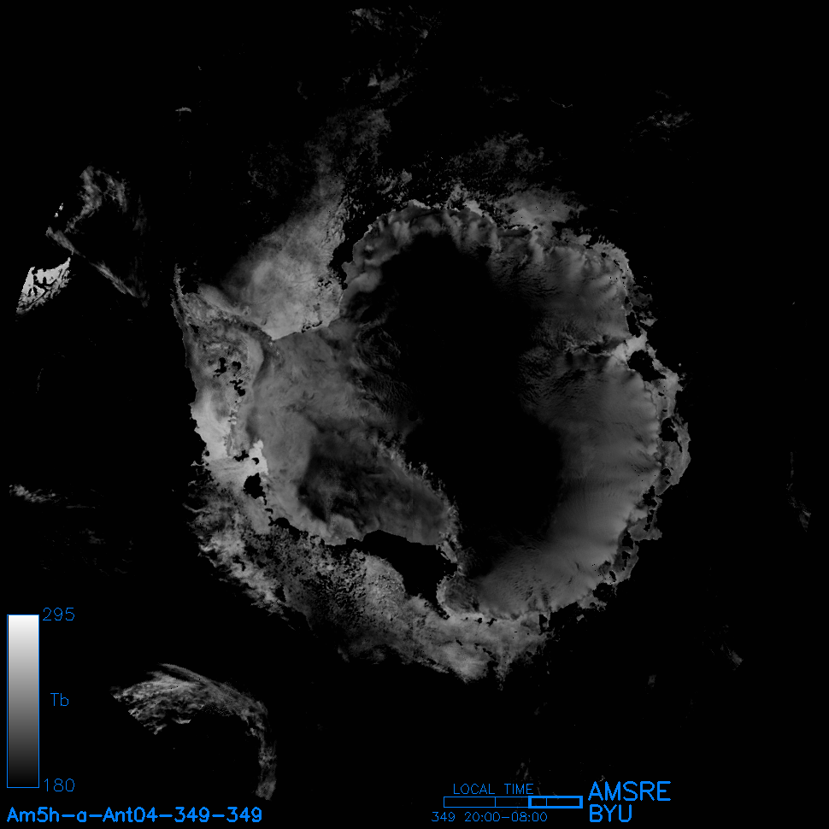Select the 180 minimum scale label

point(58,785)
